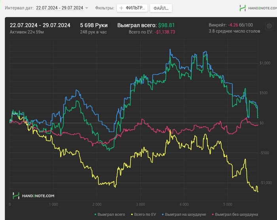
Task: Click the -$500 y-axis label
Action: click(264, 153)
